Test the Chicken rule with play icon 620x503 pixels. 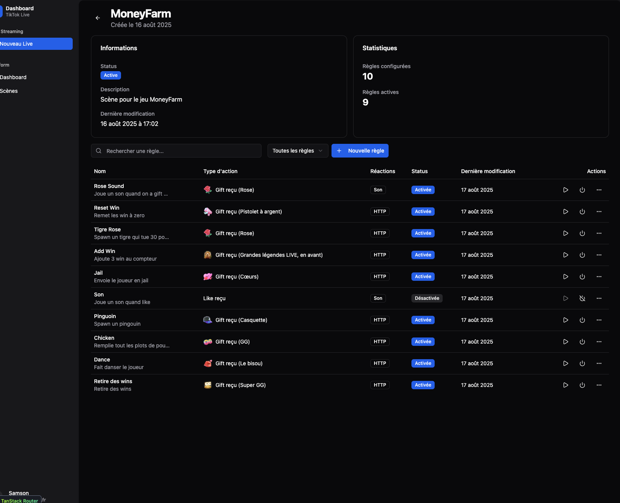point(566,342)
